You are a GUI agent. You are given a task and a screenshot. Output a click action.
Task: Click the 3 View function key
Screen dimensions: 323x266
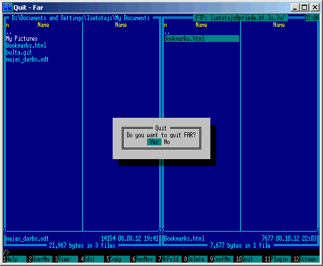(x=66, y=259)
